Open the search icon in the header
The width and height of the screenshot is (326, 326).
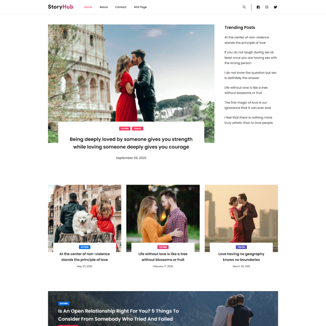[244, 7]
